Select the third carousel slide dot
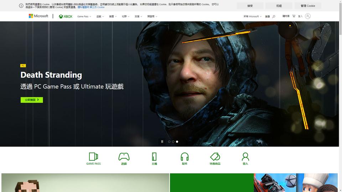Image resolution: width=342 pixels, height=192 pixels. pos(177,142)
